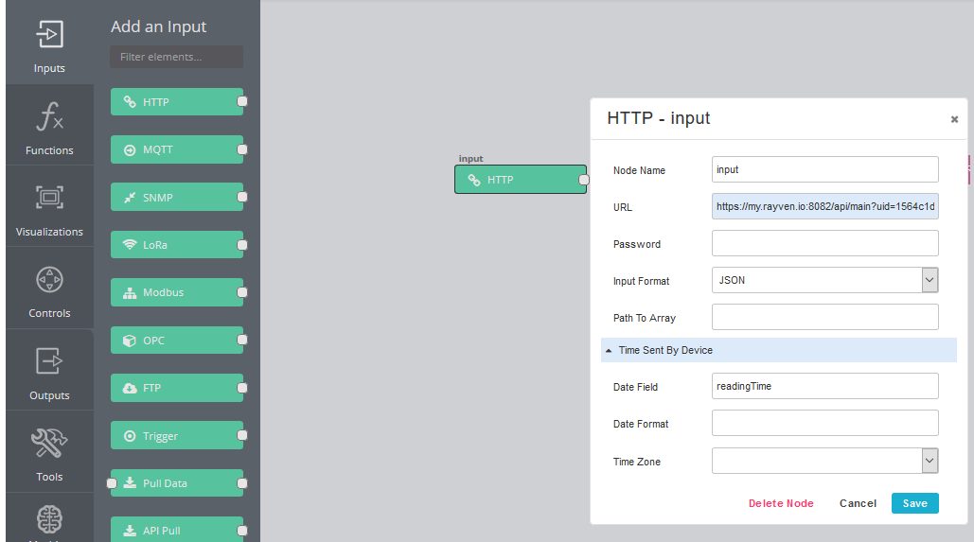Open the Functions sidebar section
The width and height of the screenshot is (974, 542).
[x=49, y=125]
